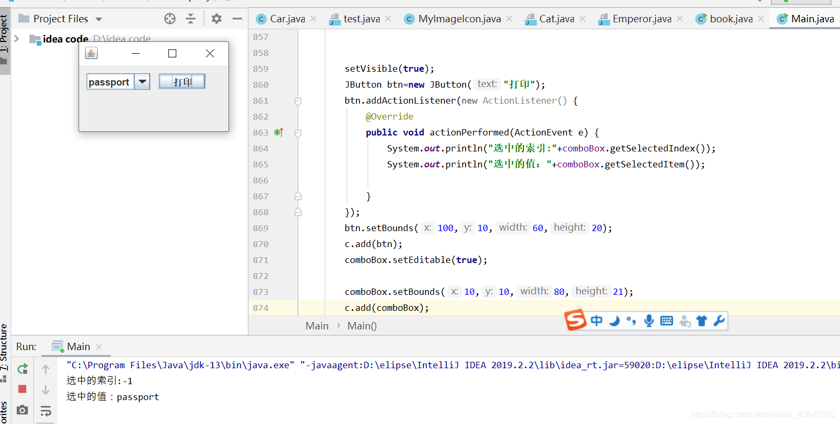Click the Sogou account person icon

point(684,320)
